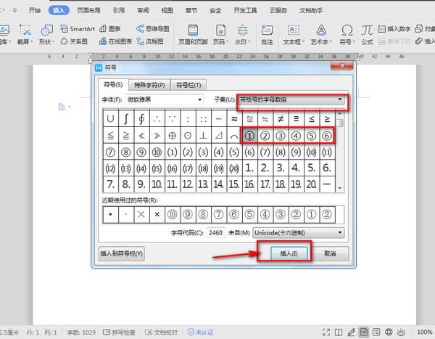Open the 页面布局 ribbon tab
Viewport: 435px width, 339px height.
click(x=88, y=11)
